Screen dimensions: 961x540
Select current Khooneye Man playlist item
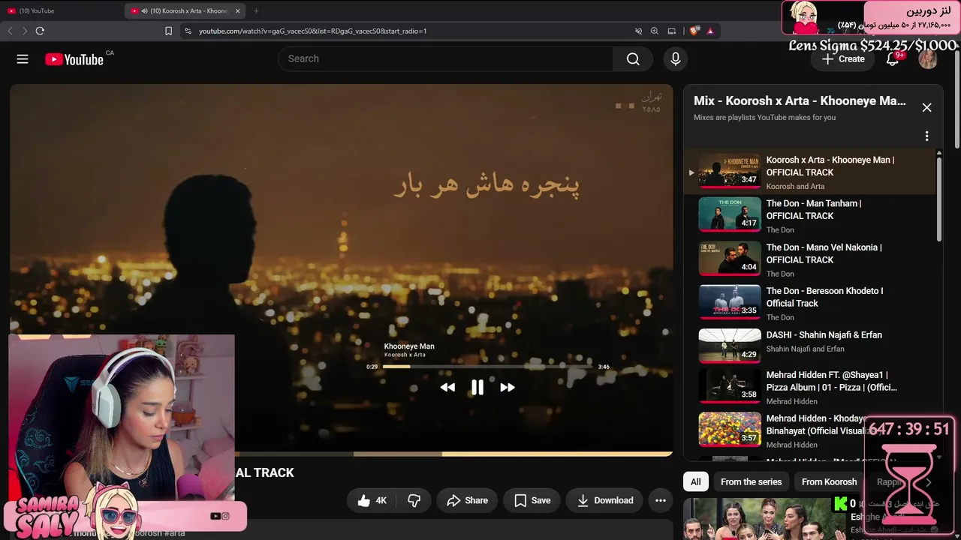click(811, 172)
